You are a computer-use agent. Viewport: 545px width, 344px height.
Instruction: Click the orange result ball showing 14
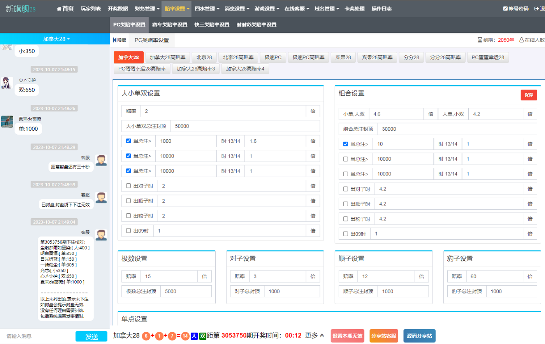tap(185, 336)
